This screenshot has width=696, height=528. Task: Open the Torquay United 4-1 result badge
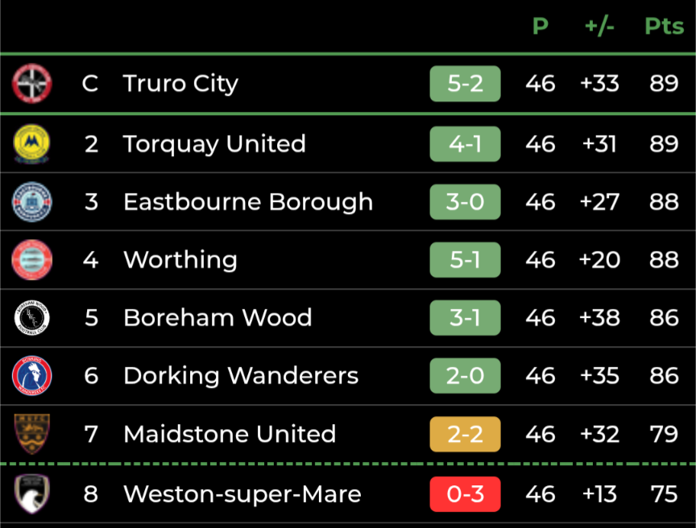(465, 144)
